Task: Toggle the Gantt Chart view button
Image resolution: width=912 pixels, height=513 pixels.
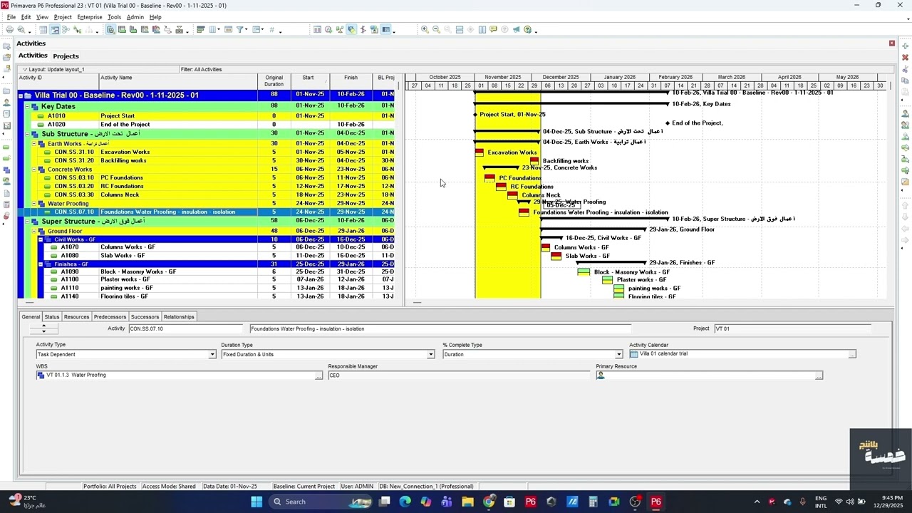Action: click(x=54, y=30)
